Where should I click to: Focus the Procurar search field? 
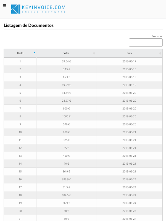point(146,43)
